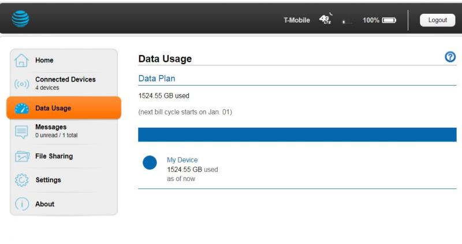Click the Connected Devices signal icon
Viewport: 462px width, 244px height.
click(x=22, y=84)
